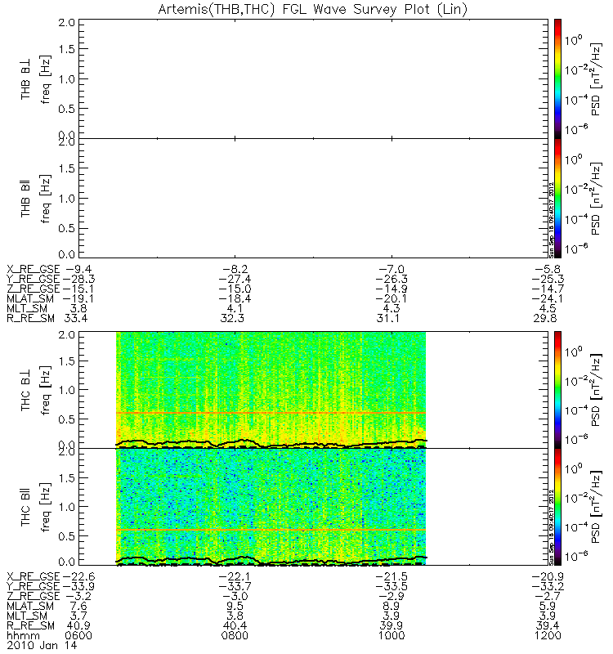Click inside the empty THB B⊥ spectrogram panel
This screenshot has width=613, height=654.
pos(313,78)
